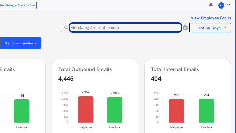
Task: Click the Total Outbound Emails heading
Action: click(x=85, y=69)
